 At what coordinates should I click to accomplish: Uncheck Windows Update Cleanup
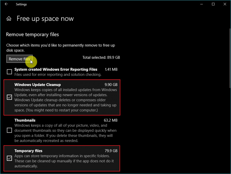pos(9,97)
